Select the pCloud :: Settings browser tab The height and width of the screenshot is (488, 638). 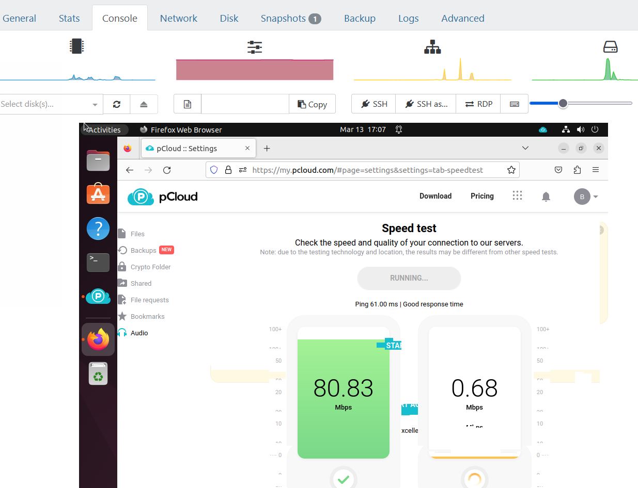tap(198, 148)
